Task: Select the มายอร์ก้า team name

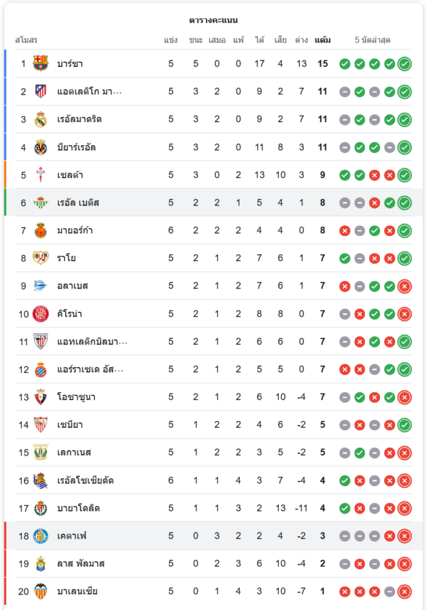Action: click(x=74, y=231)
